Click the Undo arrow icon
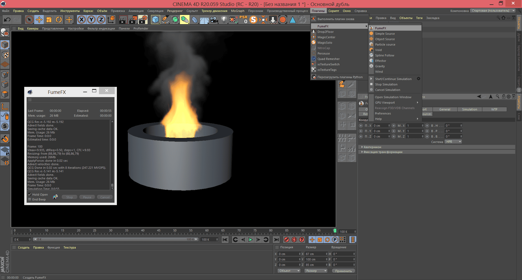Screen dimensions: 522x280 pyautogui.click(x=7, y=20)
